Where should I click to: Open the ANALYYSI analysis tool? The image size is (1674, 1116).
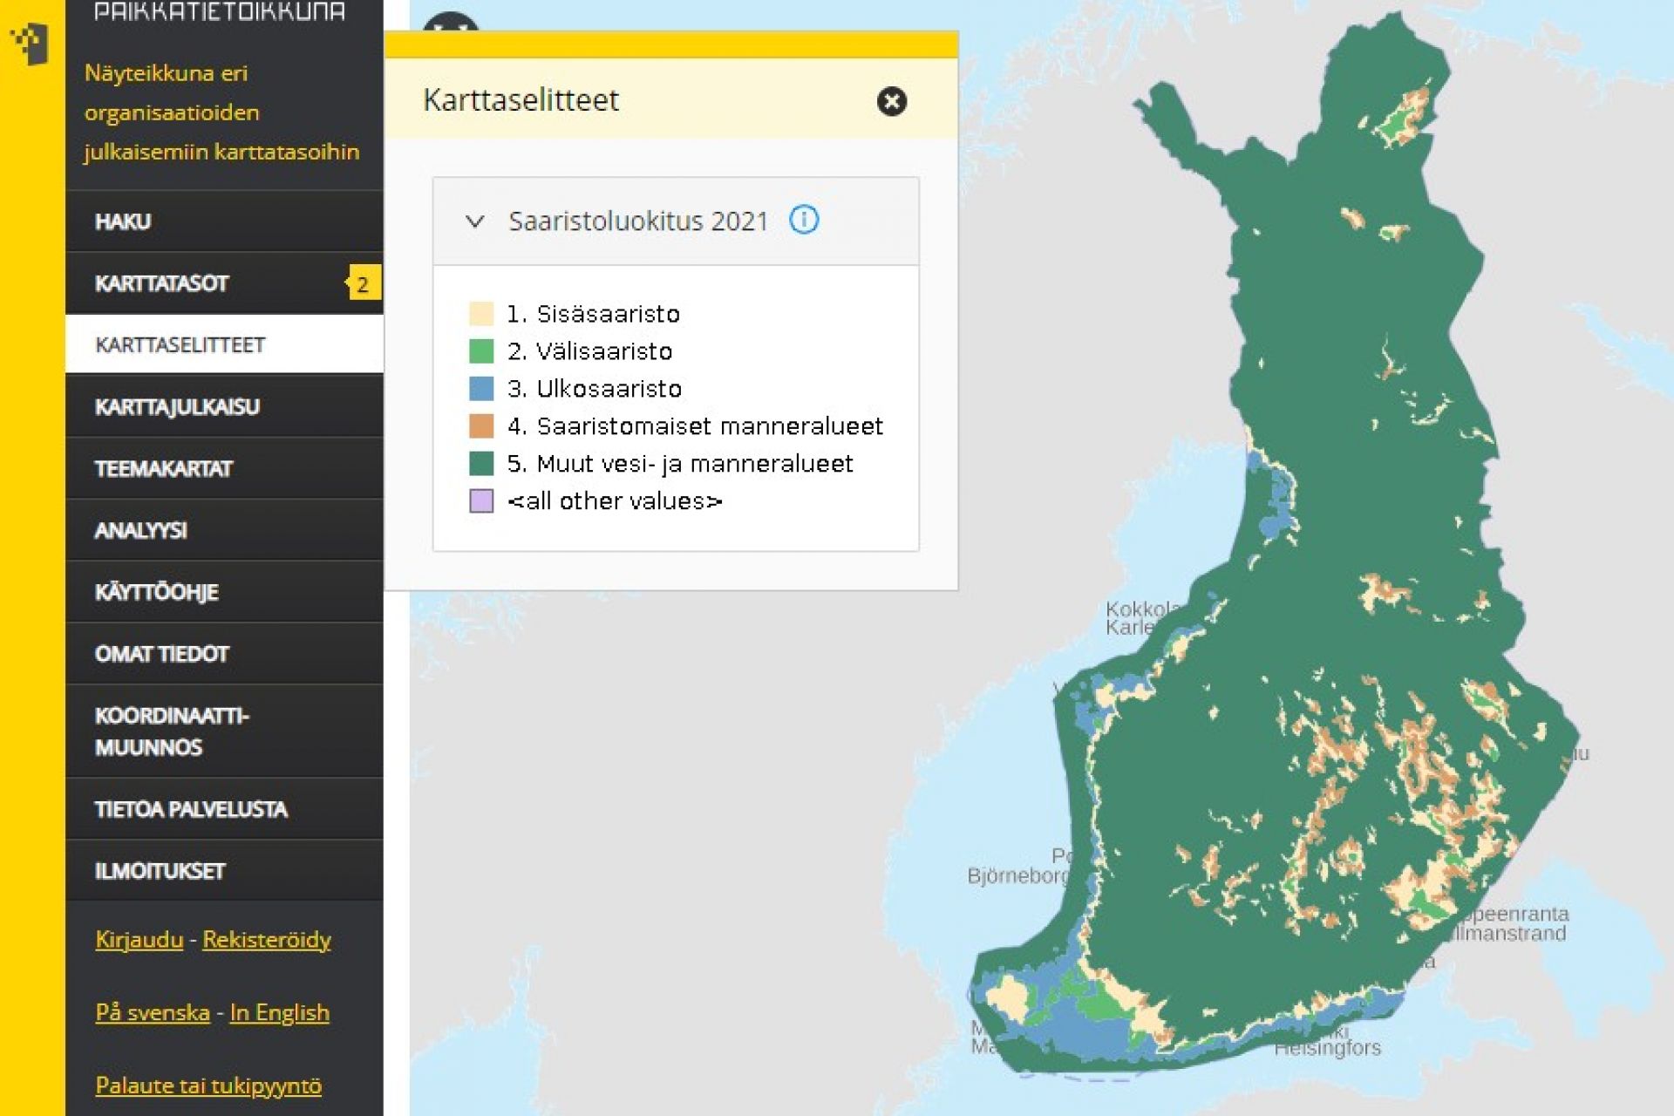tap(141, 530)
